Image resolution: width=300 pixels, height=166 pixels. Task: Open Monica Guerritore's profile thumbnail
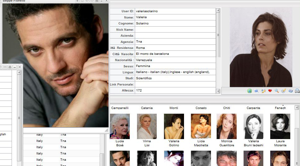tap(226, 126)
